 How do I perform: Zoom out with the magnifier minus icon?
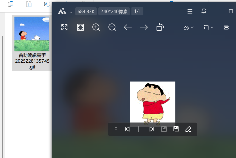point(112,27)
